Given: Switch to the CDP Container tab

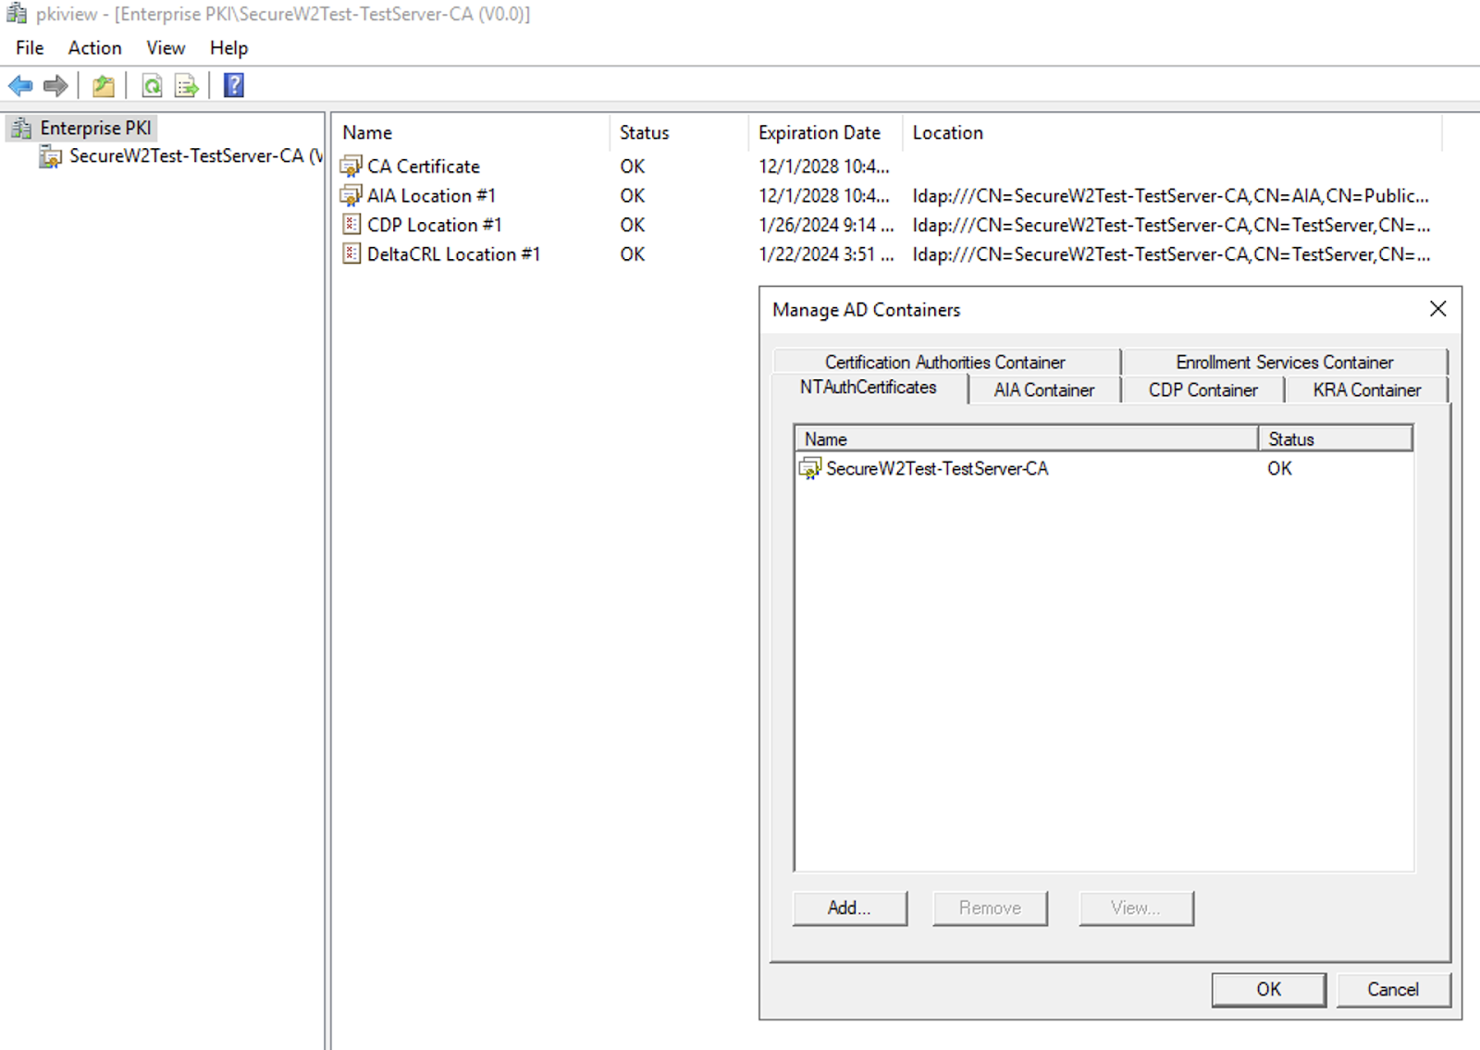Looking at the screenshot, I should [1203, 390].
